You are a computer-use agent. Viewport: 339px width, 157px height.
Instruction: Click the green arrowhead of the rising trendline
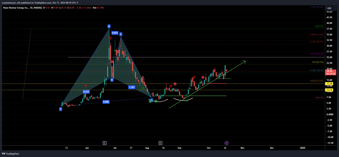coord(244,61)
